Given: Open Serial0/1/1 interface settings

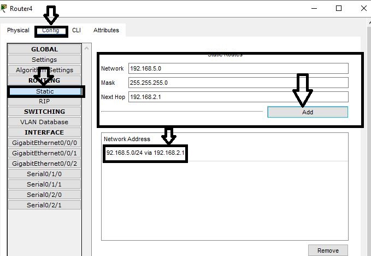Looking at the screenshot, I should coord(44,184).
